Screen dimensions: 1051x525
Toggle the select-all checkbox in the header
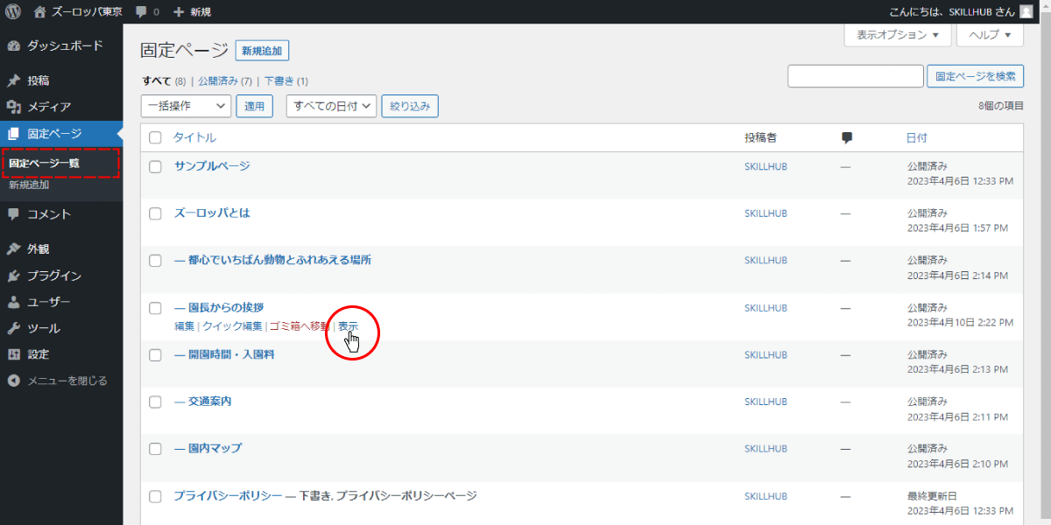pos(155,137)
